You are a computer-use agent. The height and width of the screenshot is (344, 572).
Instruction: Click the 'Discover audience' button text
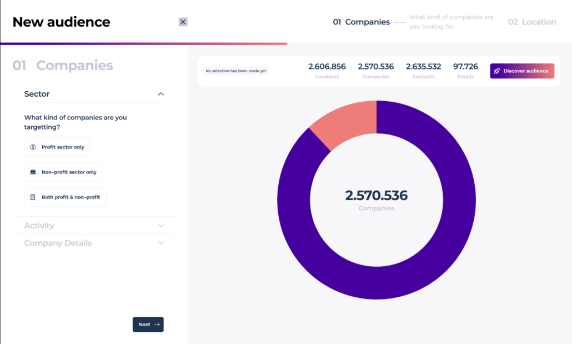tap(526, 71)
